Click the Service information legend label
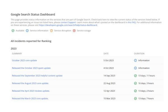The width and height of the screenshot is (168, 112). point(39,31)
